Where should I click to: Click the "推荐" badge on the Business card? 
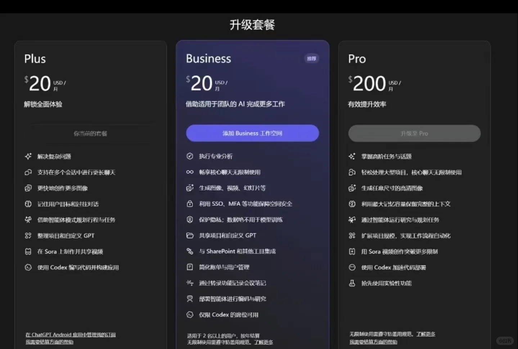click(x=312, y=59)
